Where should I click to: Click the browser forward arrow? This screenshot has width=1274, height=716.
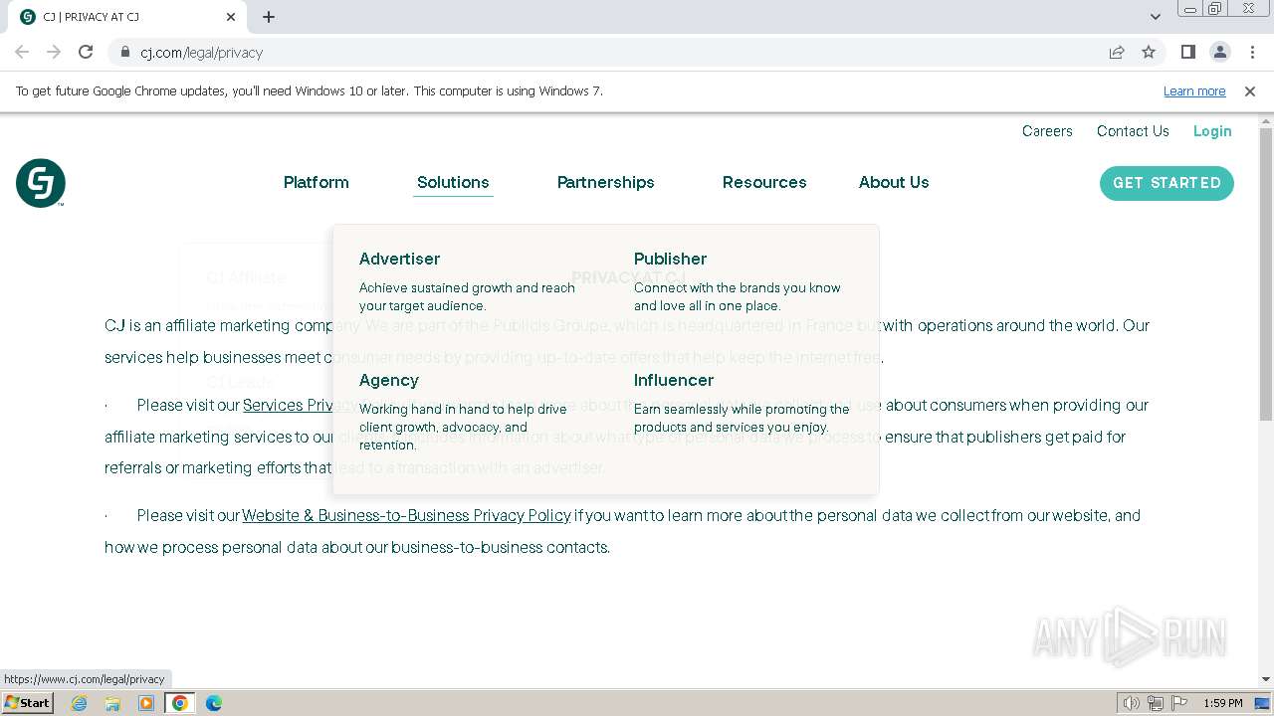pos(54,52)
